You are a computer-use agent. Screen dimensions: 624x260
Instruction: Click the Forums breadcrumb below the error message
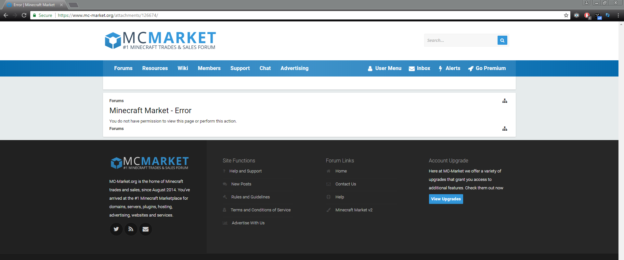[116, 129]
